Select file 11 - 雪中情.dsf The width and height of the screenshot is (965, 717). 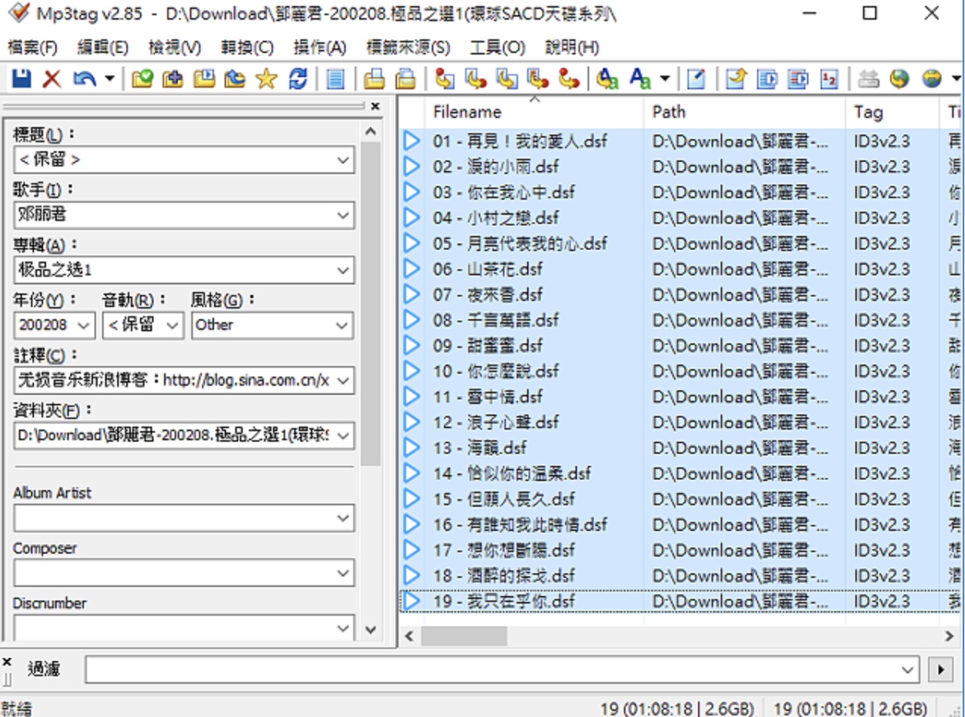487,397
